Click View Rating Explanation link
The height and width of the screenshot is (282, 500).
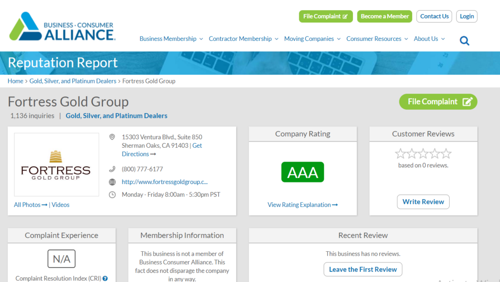(303, 204)
